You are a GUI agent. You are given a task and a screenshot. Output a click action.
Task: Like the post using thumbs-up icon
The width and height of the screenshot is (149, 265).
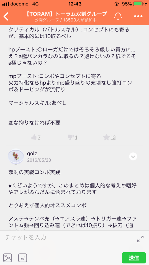pos(34,137)
